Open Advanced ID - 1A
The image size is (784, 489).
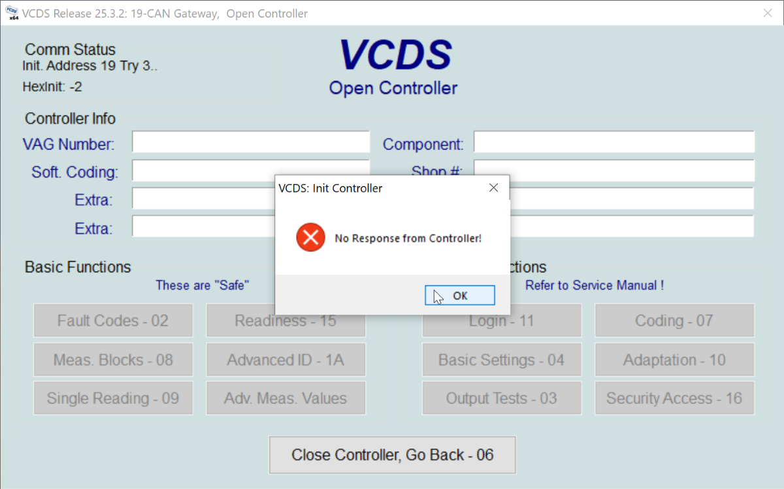click(x=286, y=360)
